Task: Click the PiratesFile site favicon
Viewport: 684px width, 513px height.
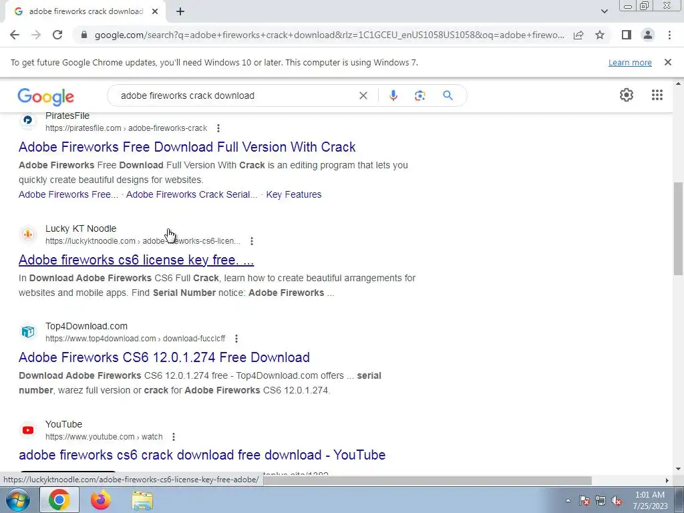Action: 28,120
